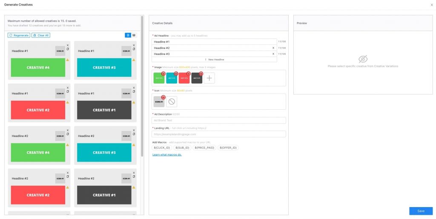Insert the ${CLICK_ID} macro
This screenshot has width=436, height=219.
coord(162,148)
